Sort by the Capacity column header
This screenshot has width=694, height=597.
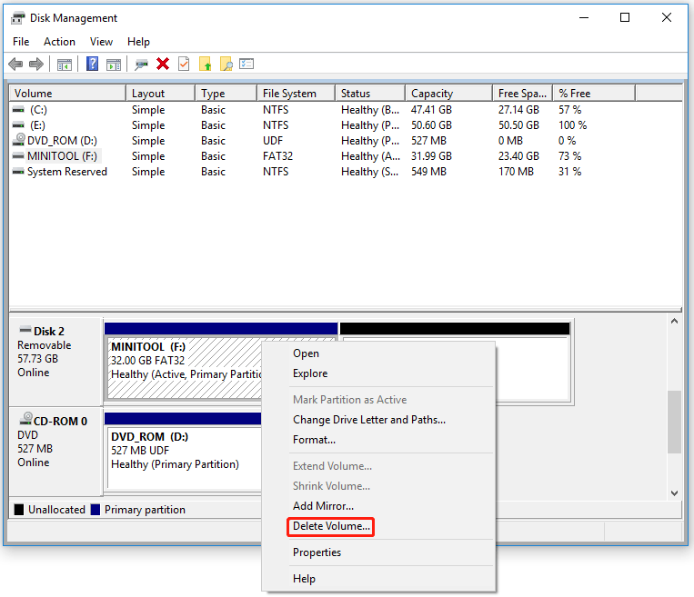pyautogui.click(x=431, y=93)
